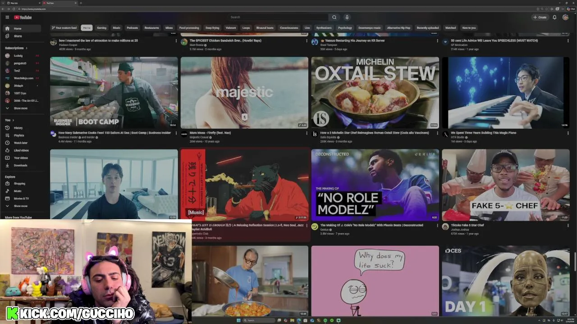Click the Windows Start button on taskbar
This screenshot has height=324, width=577.
(x=238, y=320)
